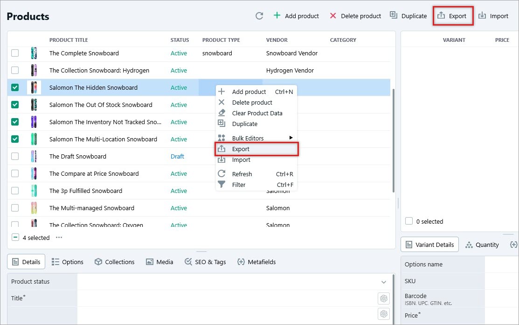This screenshot has width=519, height=325.
Task: Click the AI icon below the Title field
Action: [x=384, y=314]
